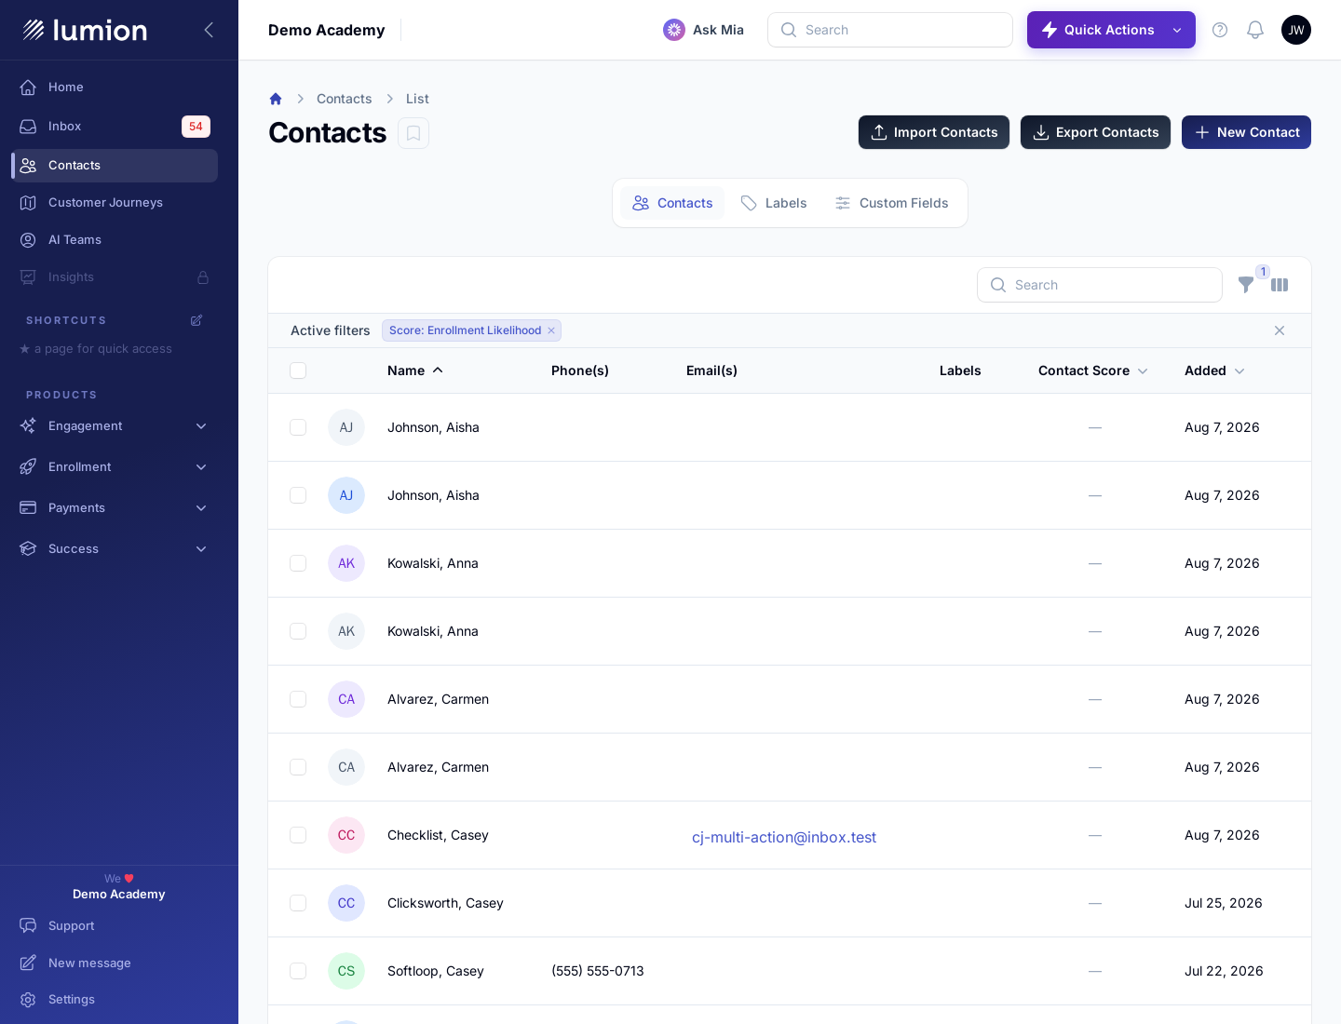1341x1024 pixels.
Task: Toggle the select-all checkbox in table header
Action: point(298,371)
